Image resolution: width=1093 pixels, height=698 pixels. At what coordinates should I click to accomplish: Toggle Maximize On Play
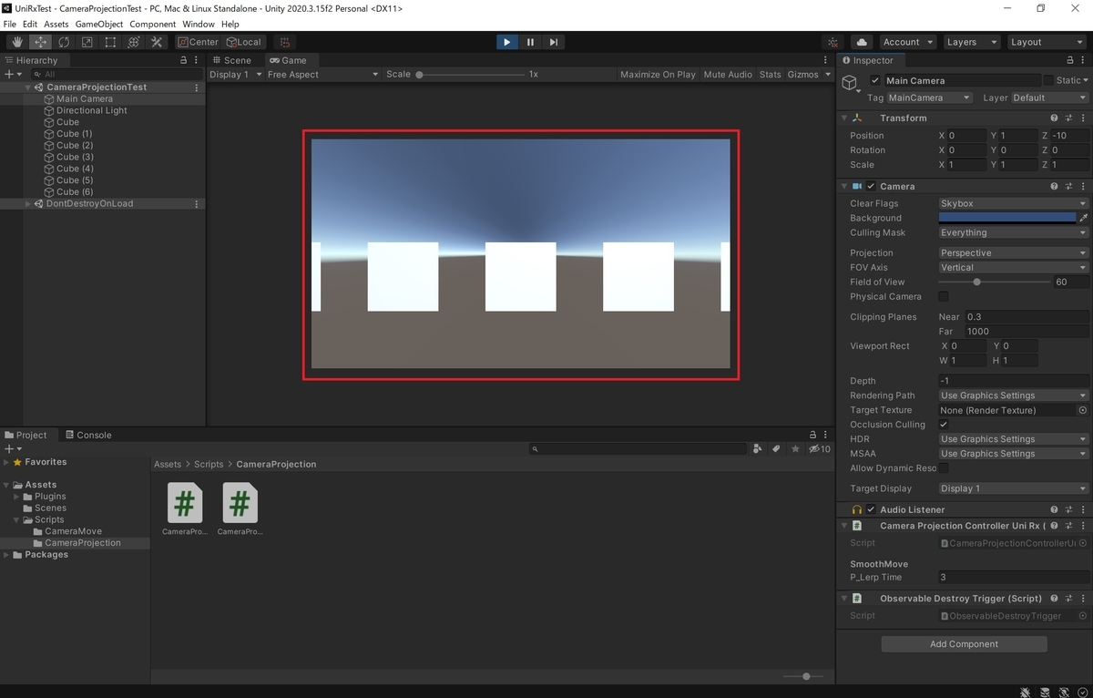(658, 75)
